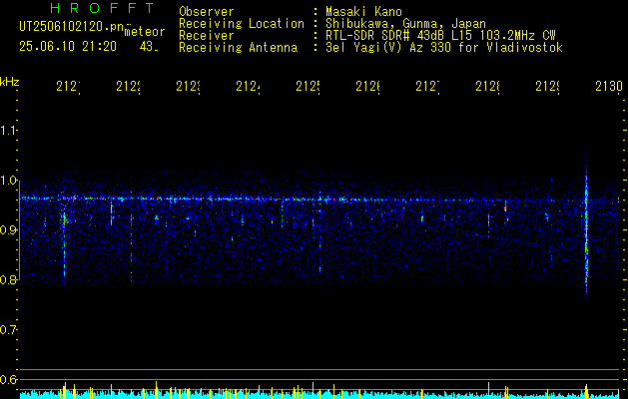This screenshot has height=399, width=628.
Task: Click the 'Receiver' field label
Action: (x=207, y=36)
